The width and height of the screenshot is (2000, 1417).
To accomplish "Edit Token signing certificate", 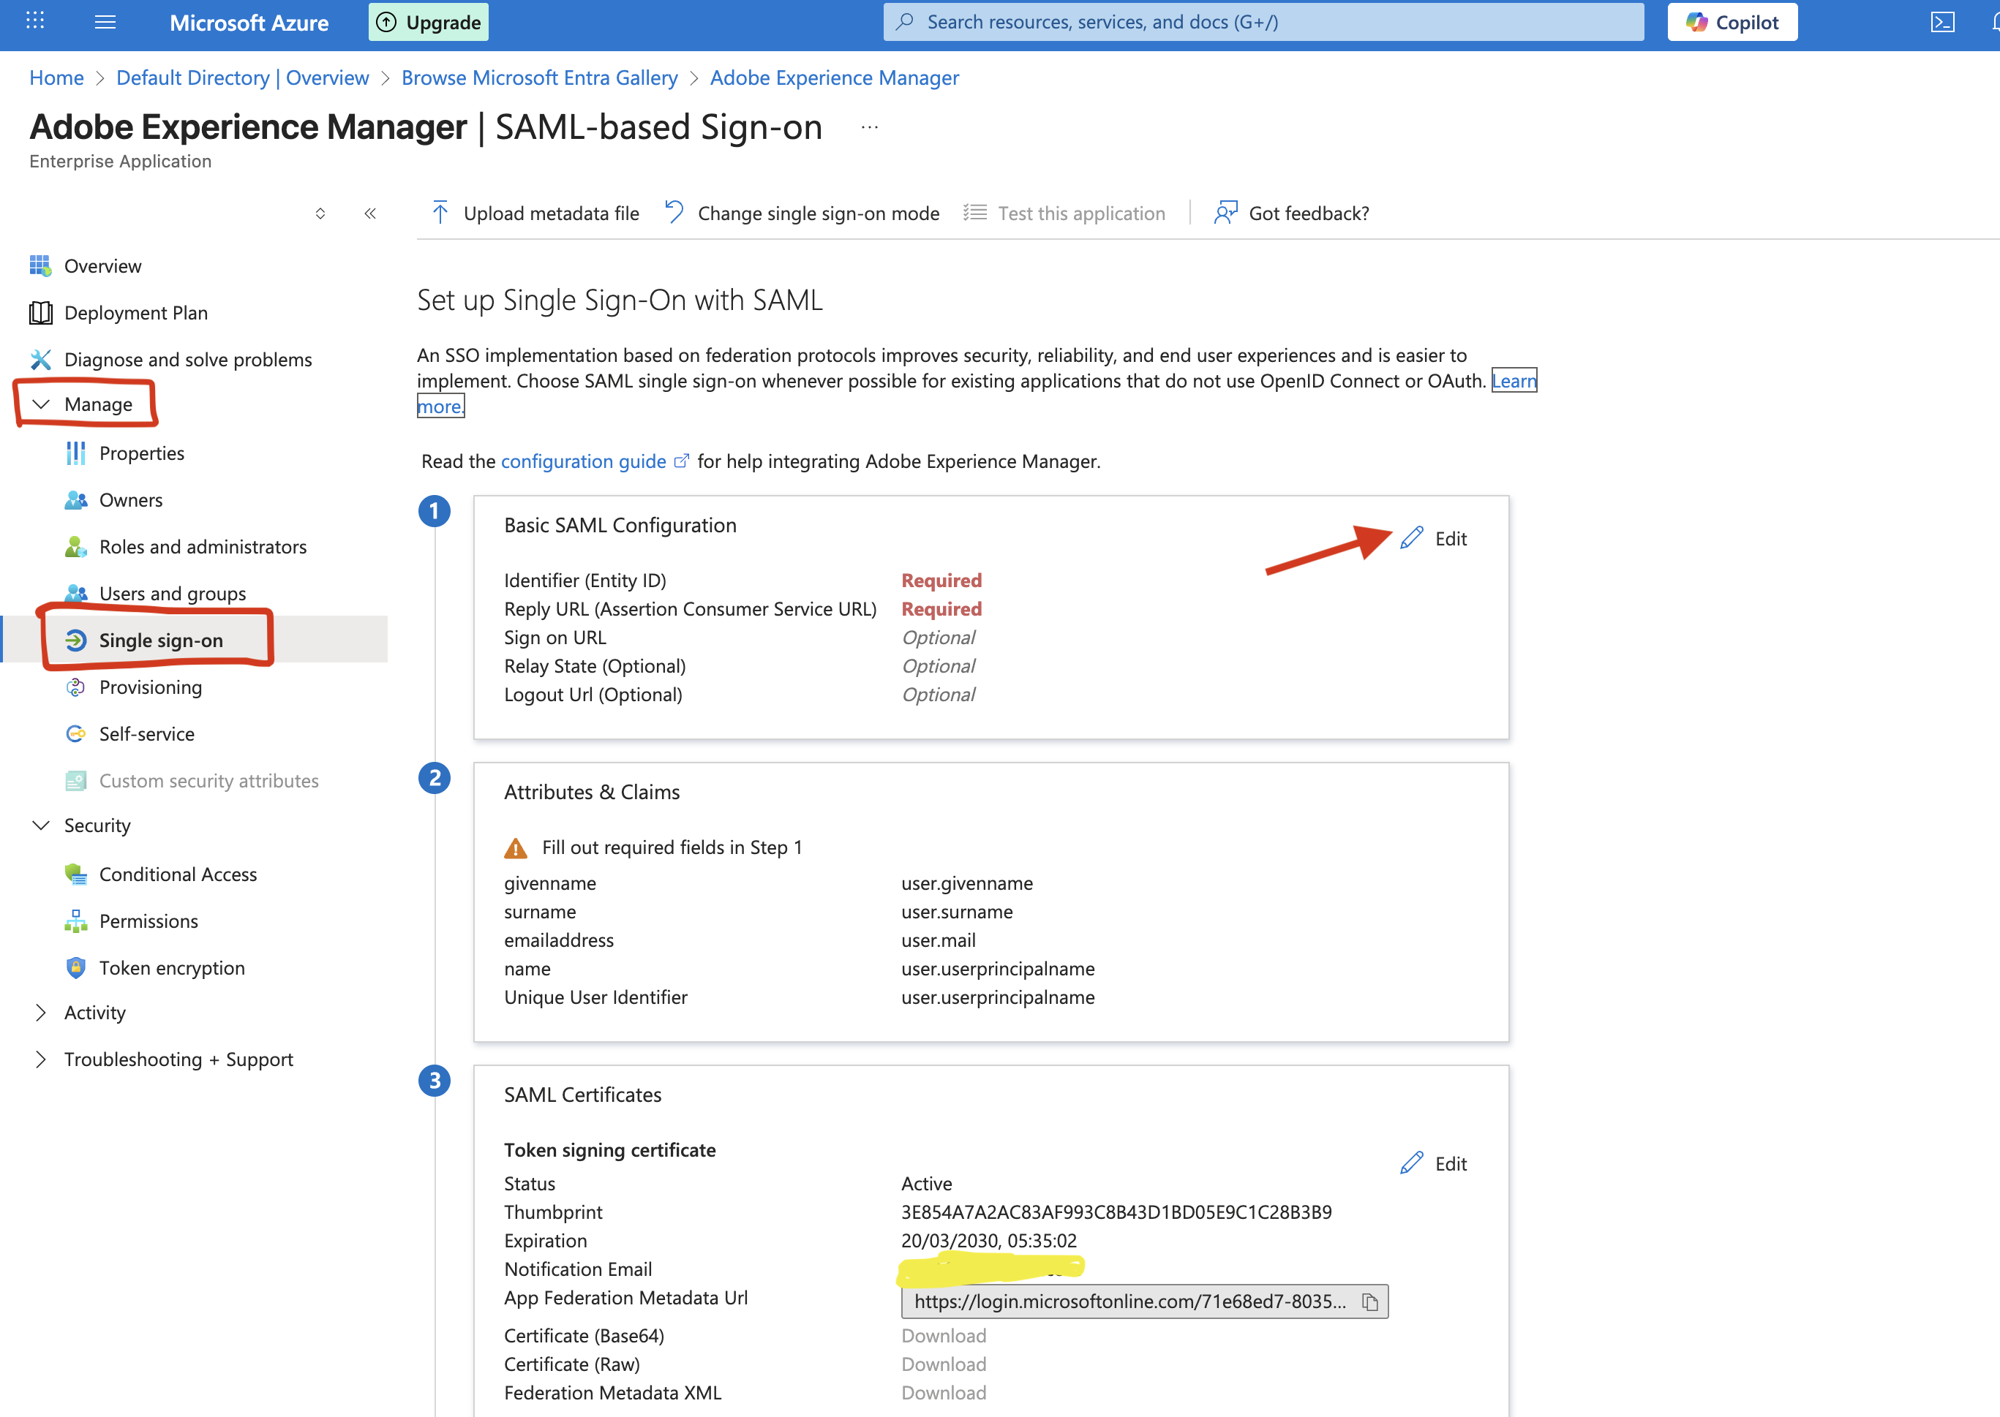I will coord(1434,1164).
